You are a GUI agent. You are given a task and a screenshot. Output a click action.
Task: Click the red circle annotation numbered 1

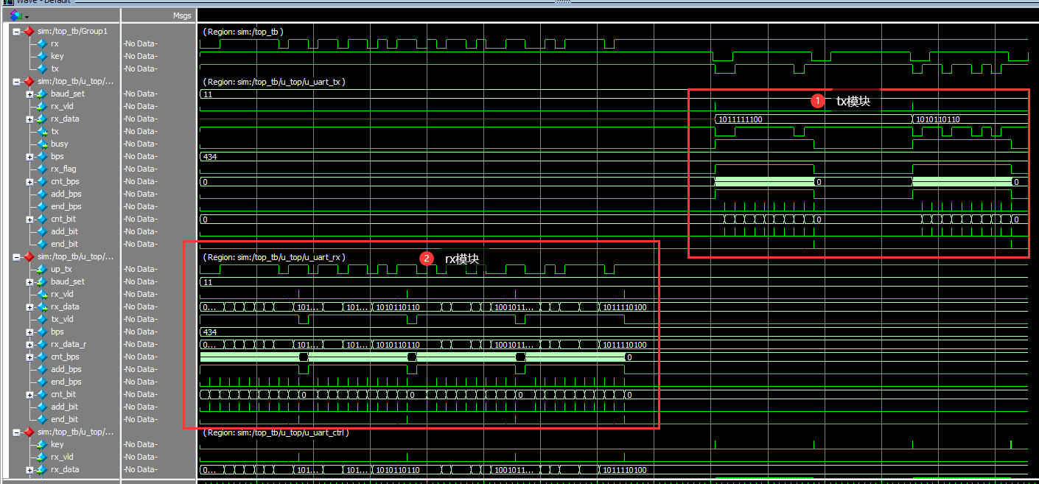point(817,101)
